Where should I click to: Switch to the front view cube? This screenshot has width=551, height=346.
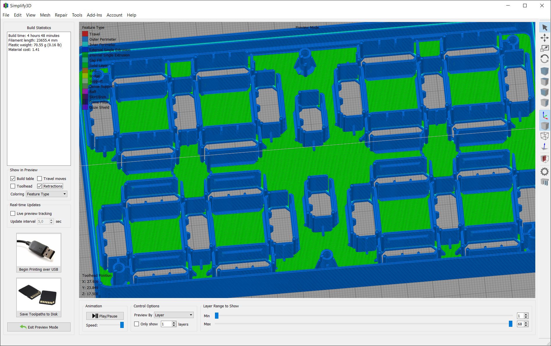(545, 92)
